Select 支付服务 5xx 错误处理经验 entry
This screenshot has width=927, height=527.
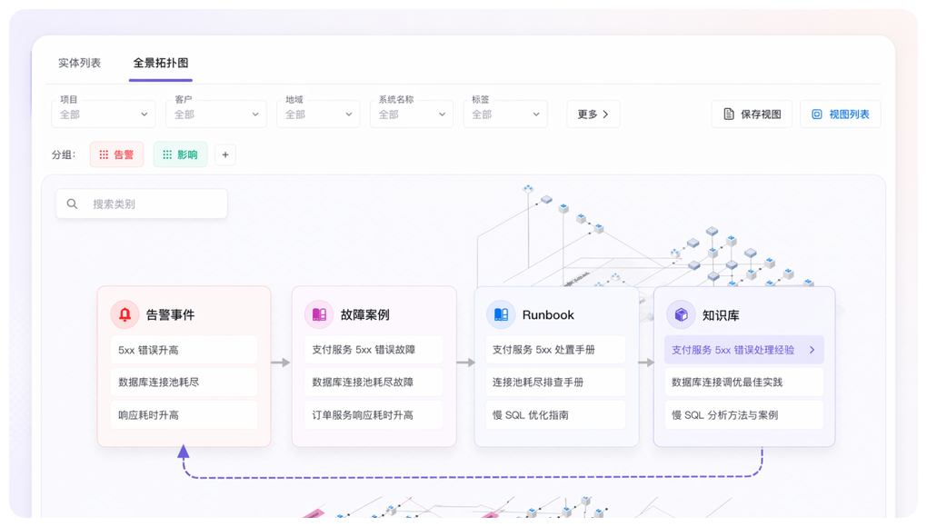744,350
